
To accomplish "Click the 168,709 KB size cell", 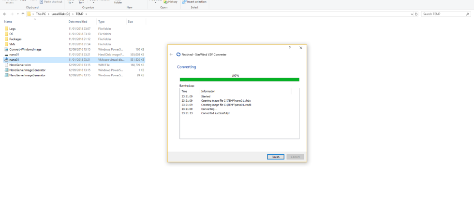I will click(137, 65).
